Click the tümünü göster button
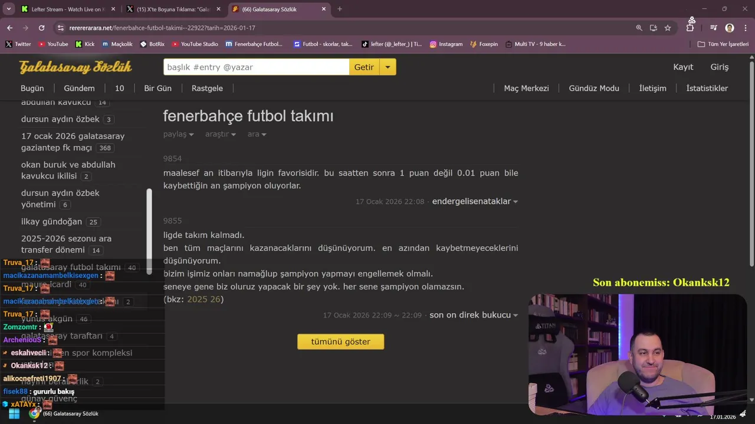The width and height of the screenshot is (755, 424). point(340,342)
